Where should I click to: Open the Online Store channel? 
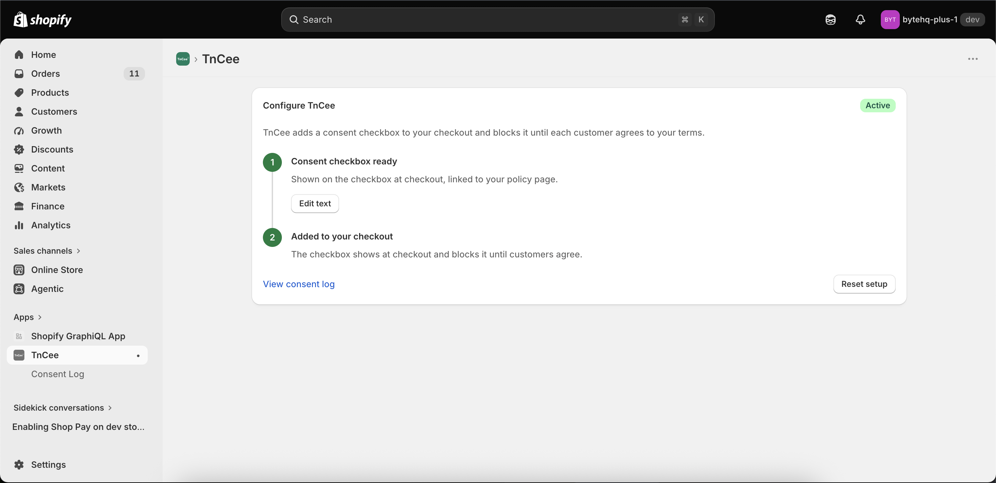click(x=77, y=270)
